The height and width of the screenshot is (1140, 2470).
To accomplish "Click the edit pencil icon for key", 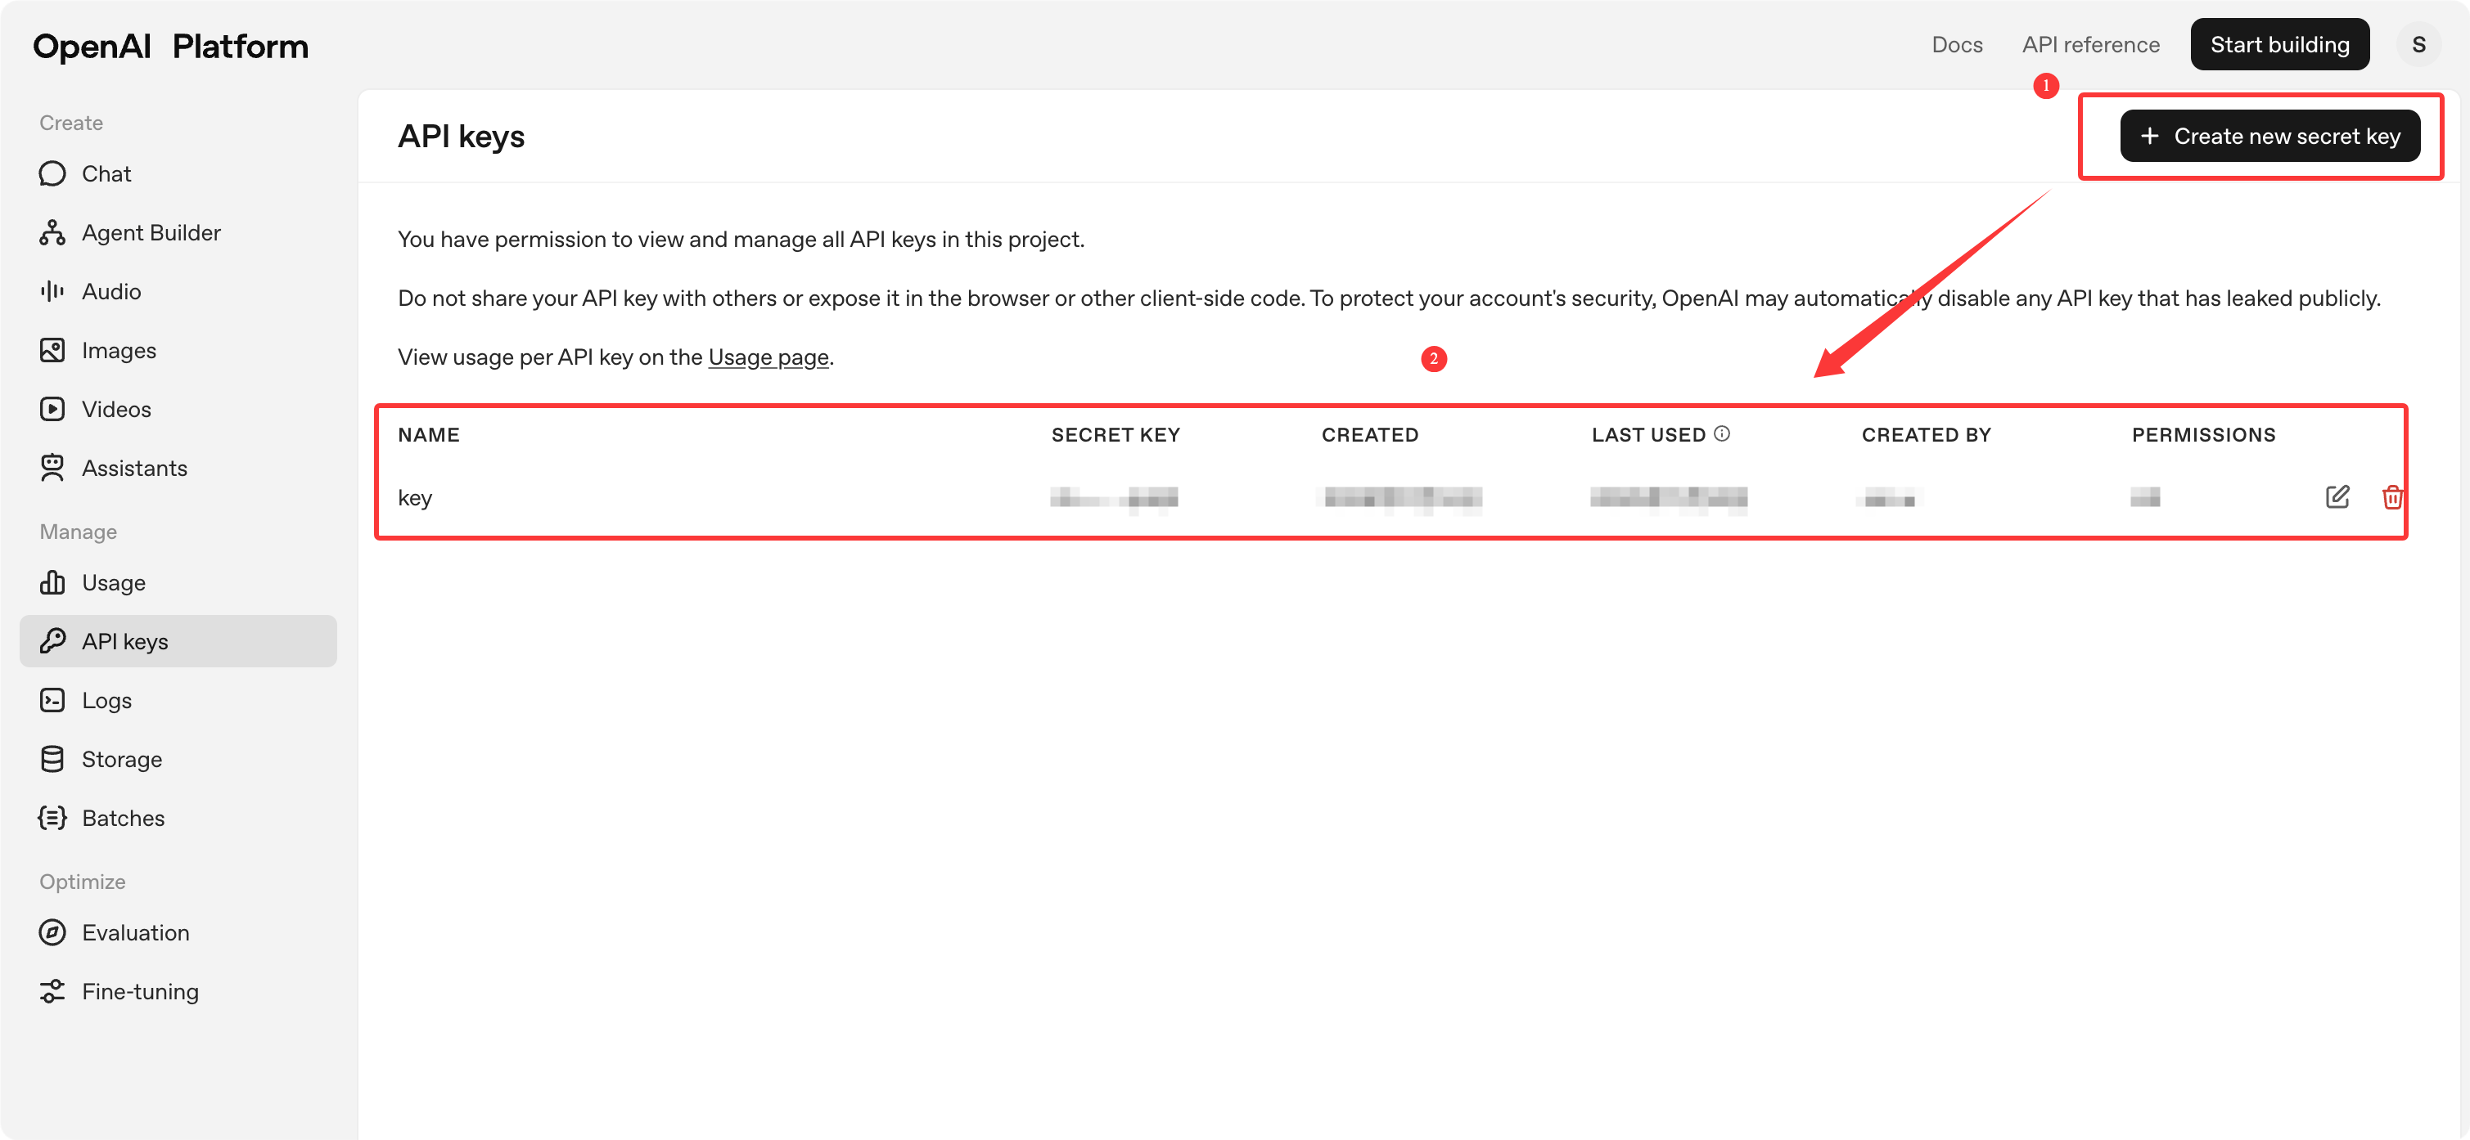I will pyautogui.click(x=2337, y=496).
